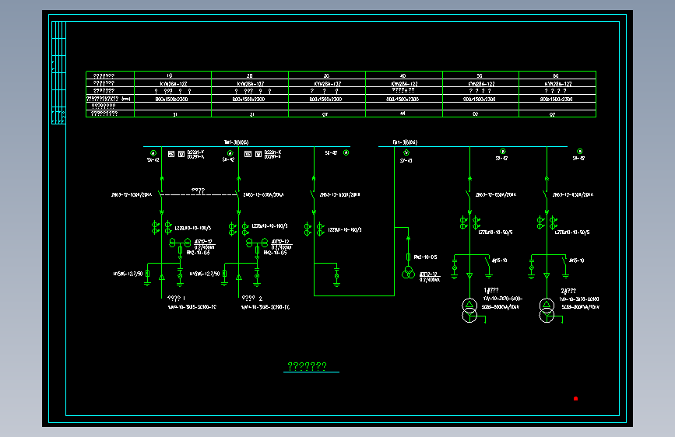
Task: Click the underlined '???????' drawing title at bottom
Action: [307, 366]
